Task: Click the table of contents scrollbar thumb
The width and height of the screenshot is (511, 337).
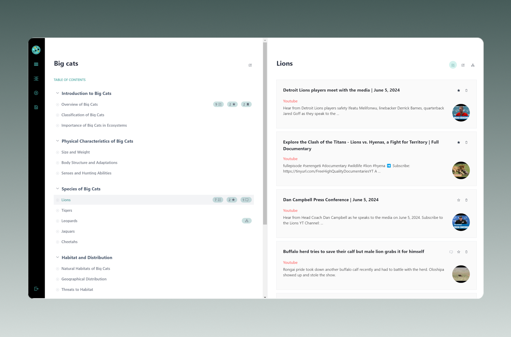Action: point(265,133)
